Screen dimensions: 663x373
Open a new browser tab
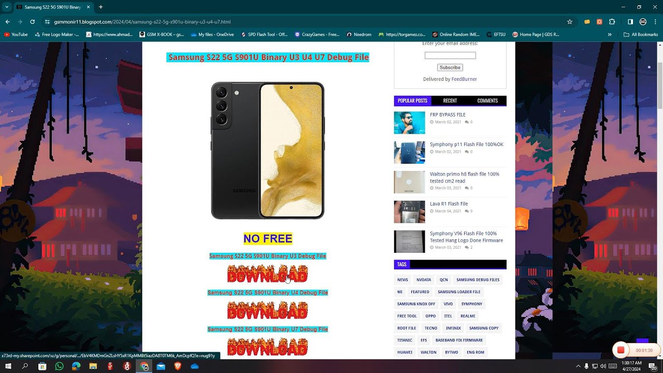click(x=100, y=7)
